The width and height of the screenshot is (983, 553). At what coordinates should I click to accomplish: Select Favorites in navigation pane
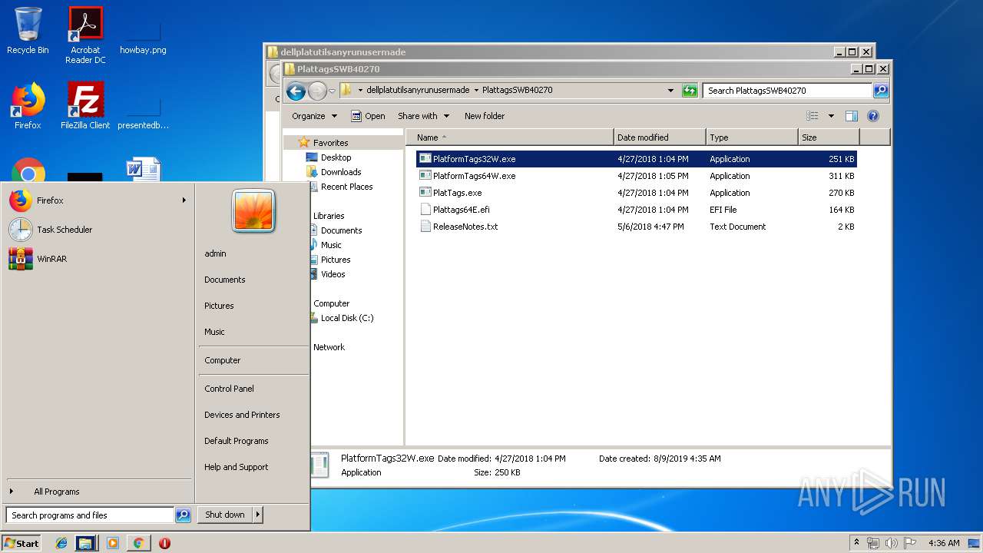point(330,143)
